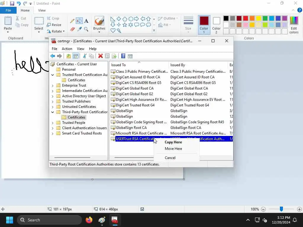
Task: Choose the right triangle shape in Paint
Action: click(113, 19)
